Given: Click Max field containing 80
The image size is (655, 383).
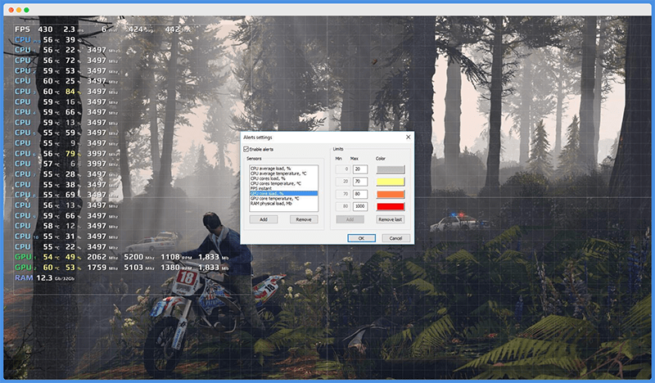Looking at the screenshot, I should tap(360, 194).
